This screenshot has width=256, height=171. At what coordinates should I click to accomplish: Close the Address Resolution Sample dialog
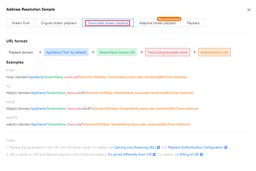coord(249,10)
